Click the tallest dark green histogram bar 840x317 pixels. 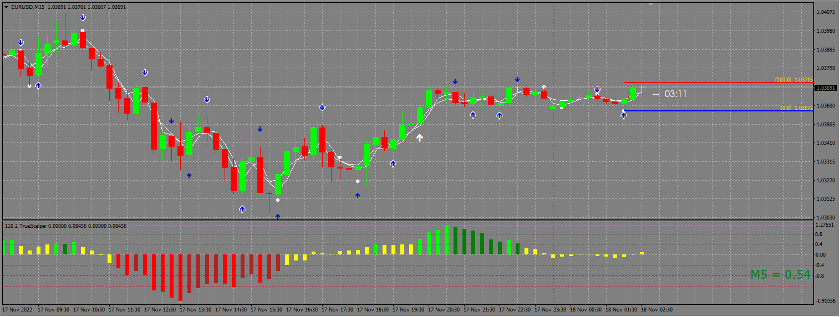[455, 240]
